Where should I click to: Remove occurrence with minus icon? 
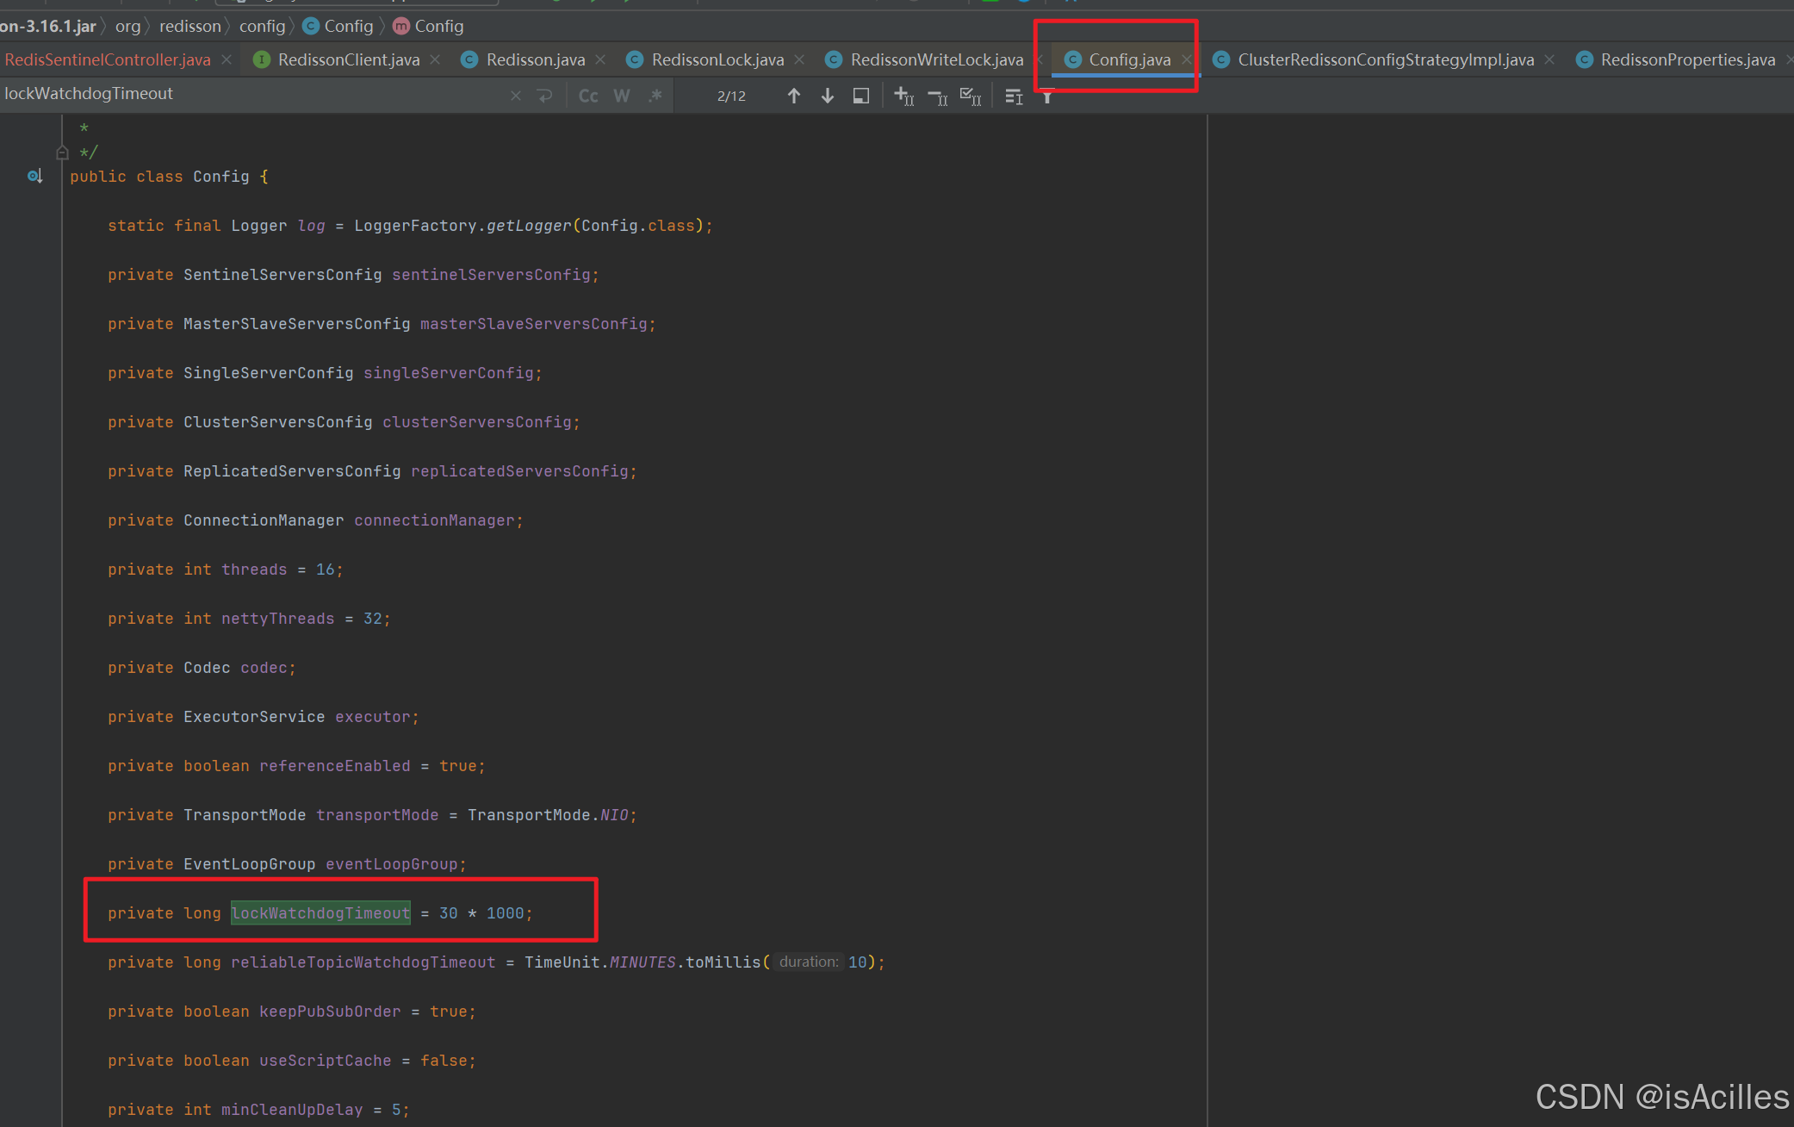[935, 96]
